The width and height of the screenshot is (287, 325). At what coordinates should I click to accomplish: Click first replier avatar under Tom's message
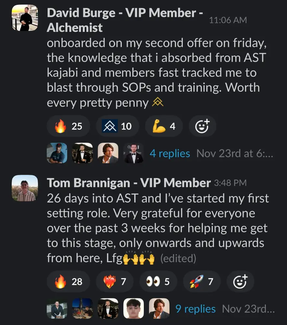(x=57, y=308)
